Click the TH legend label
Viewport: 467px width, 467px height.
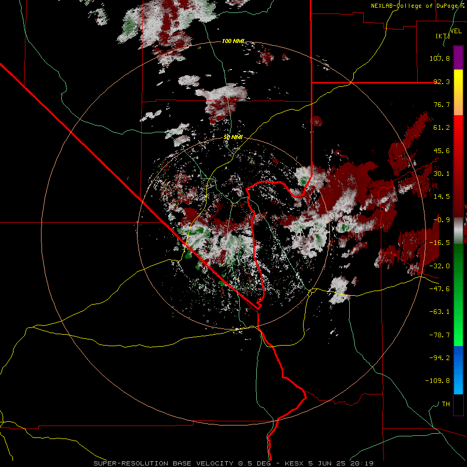point(446,404)
